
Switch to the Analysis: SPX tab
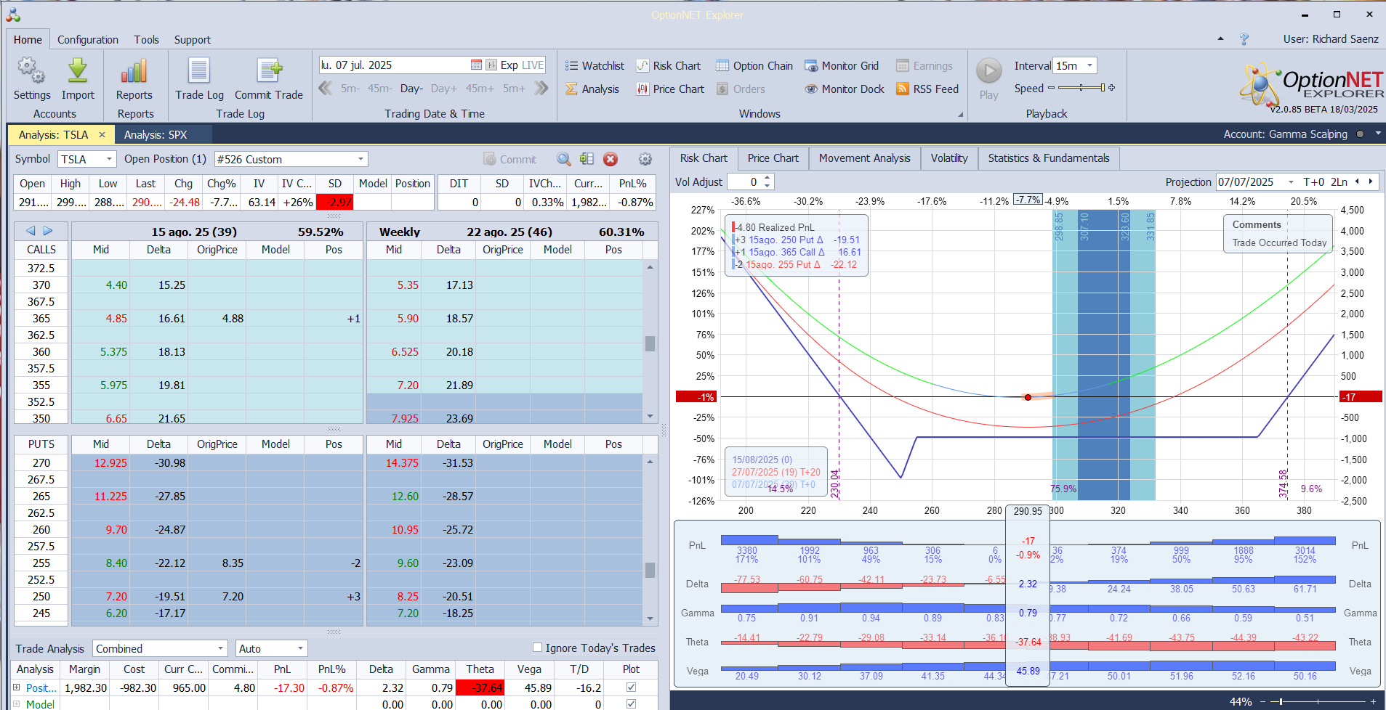(156, 134)
